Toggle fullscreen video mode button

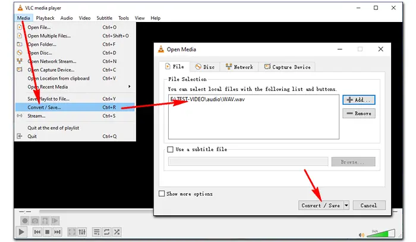[72, 232]
